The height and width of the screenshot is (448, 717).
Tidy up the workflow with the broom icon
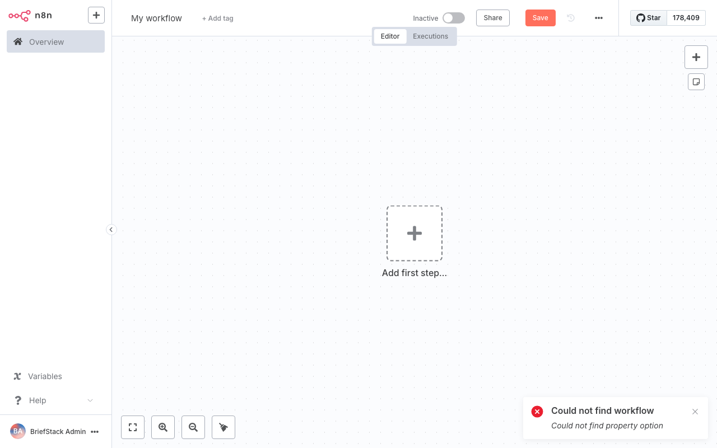coord(224,427)
